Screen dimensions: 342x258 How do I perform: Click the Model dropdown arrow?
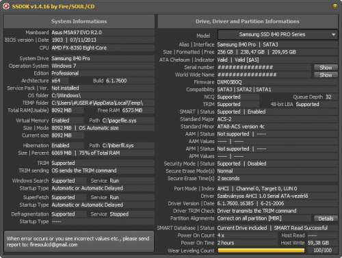click(334, 35)
